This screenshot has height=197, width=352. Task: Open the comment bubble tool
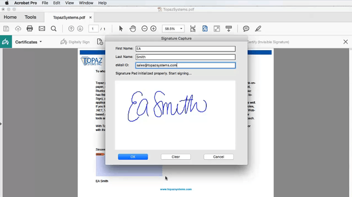[x=246, y=29]
